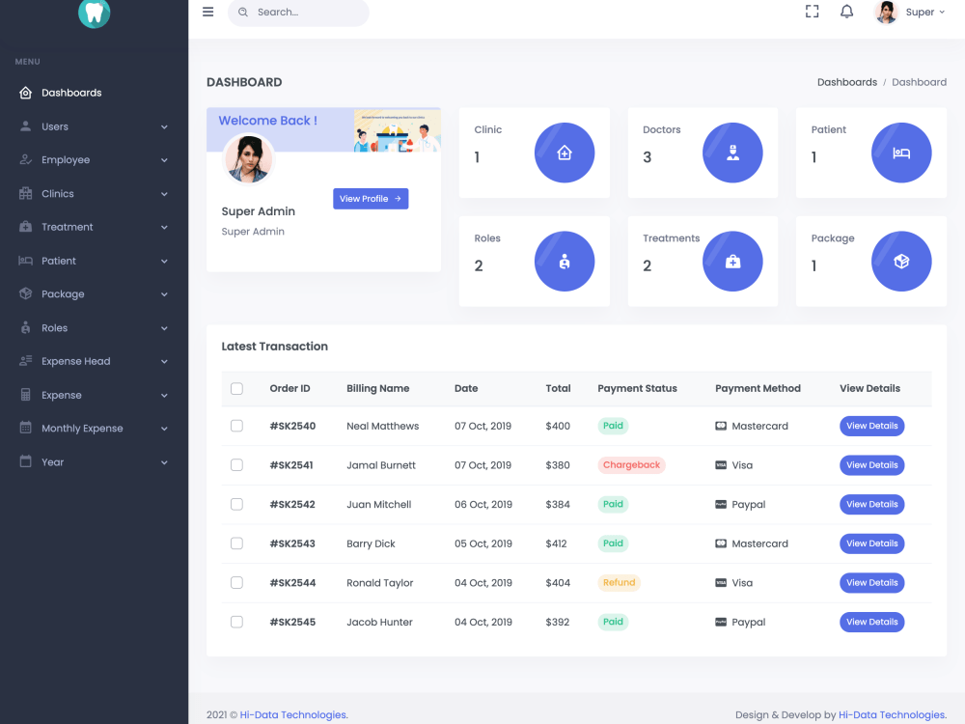Toggle the select-all checkbox in table header
965x724 pixels.
(237, 388)
